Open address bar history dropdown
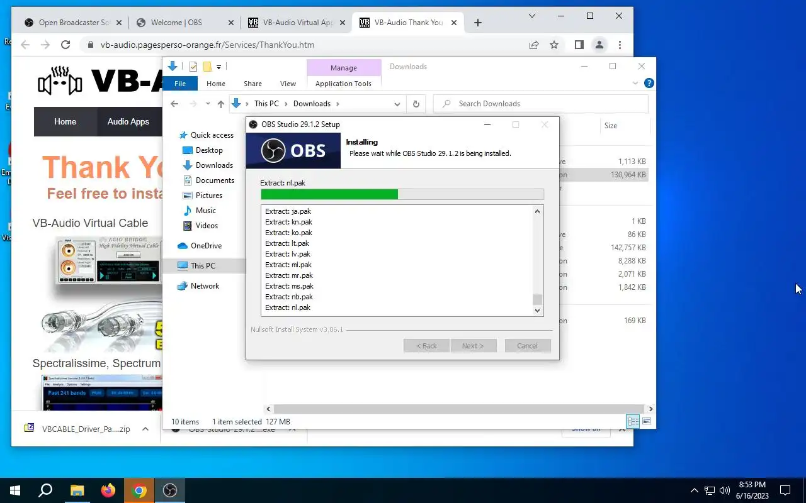 [397, 104]
